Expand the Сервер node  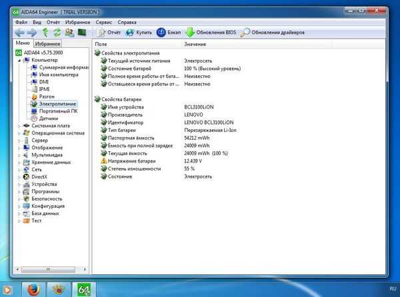pos(19,141)
